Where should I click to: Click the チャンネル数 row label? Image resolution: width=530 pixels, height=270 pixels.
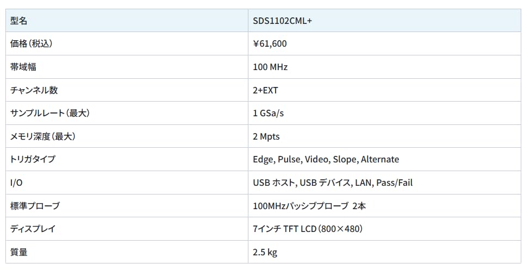(x=34, y=90)
